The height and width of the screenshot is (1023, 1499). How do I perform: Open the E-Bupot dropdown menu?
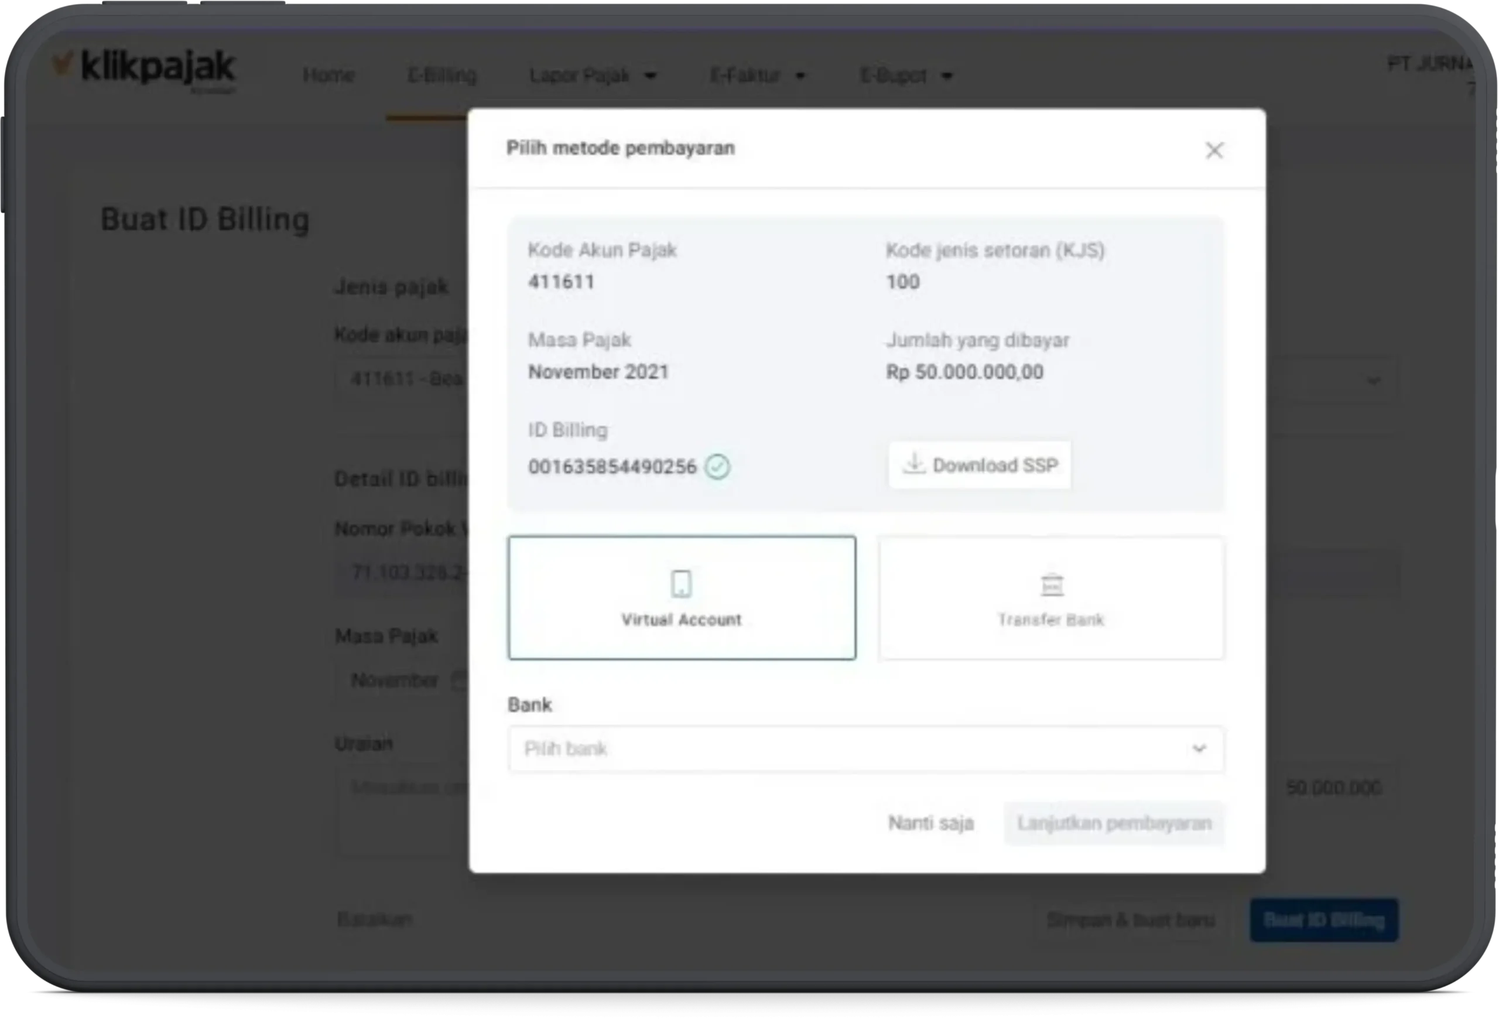906,76
